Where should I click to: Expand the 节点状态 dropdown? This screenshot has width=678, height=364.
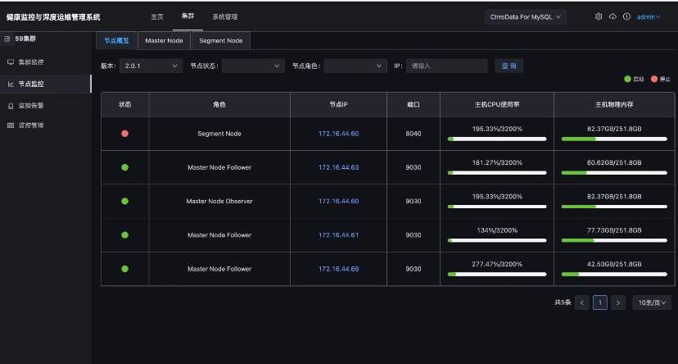coord(253,66)
